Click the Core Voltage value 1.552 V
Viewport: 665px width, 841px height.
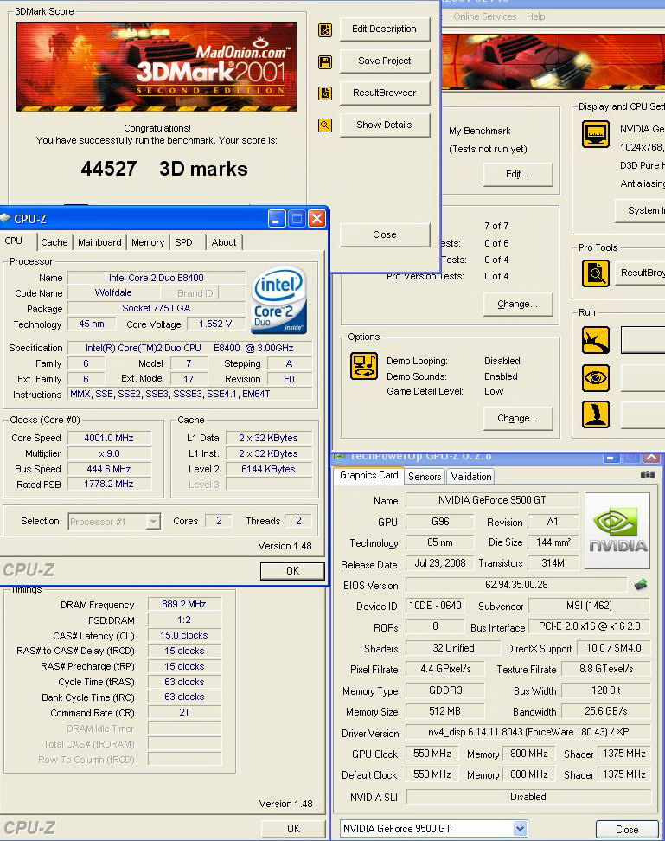click(x=214, y=324)
